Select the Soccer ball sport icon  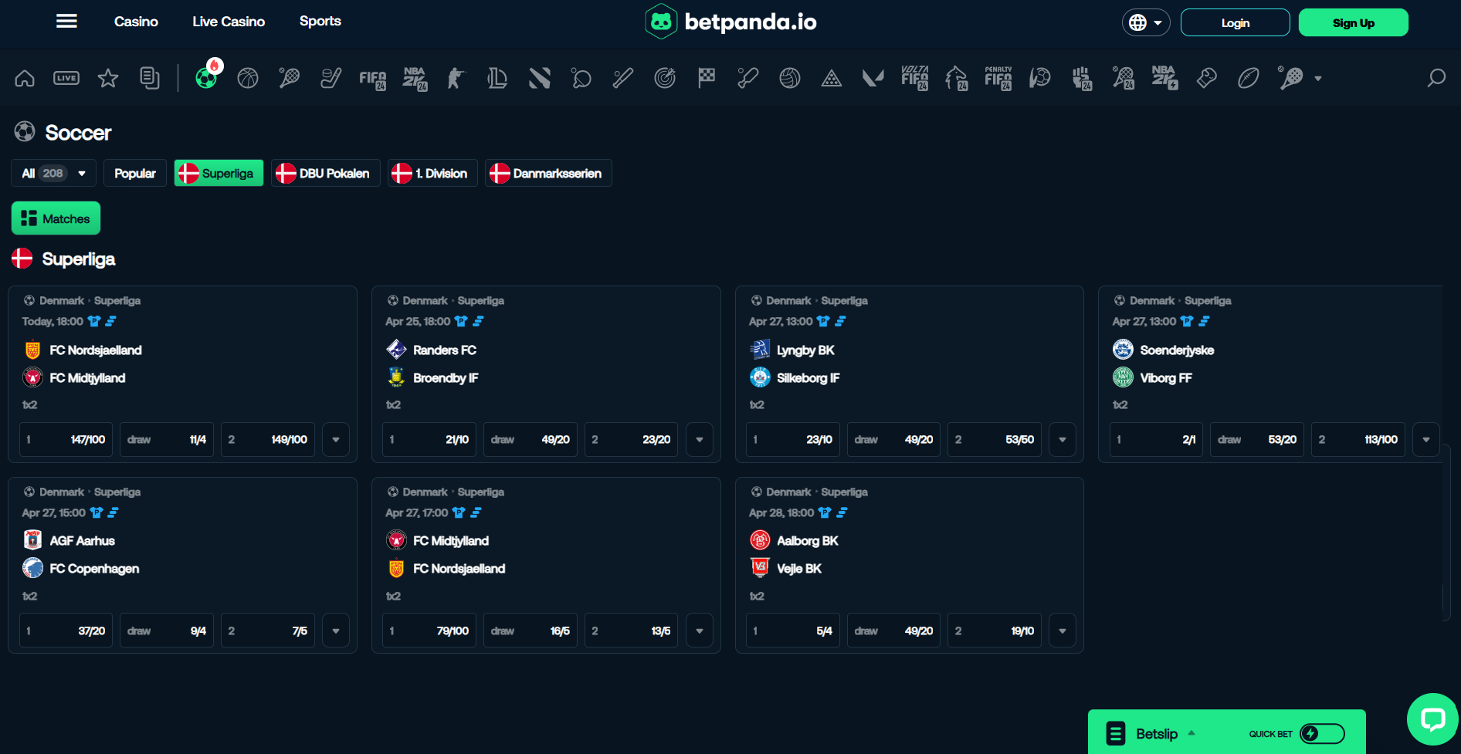(206, 78)
